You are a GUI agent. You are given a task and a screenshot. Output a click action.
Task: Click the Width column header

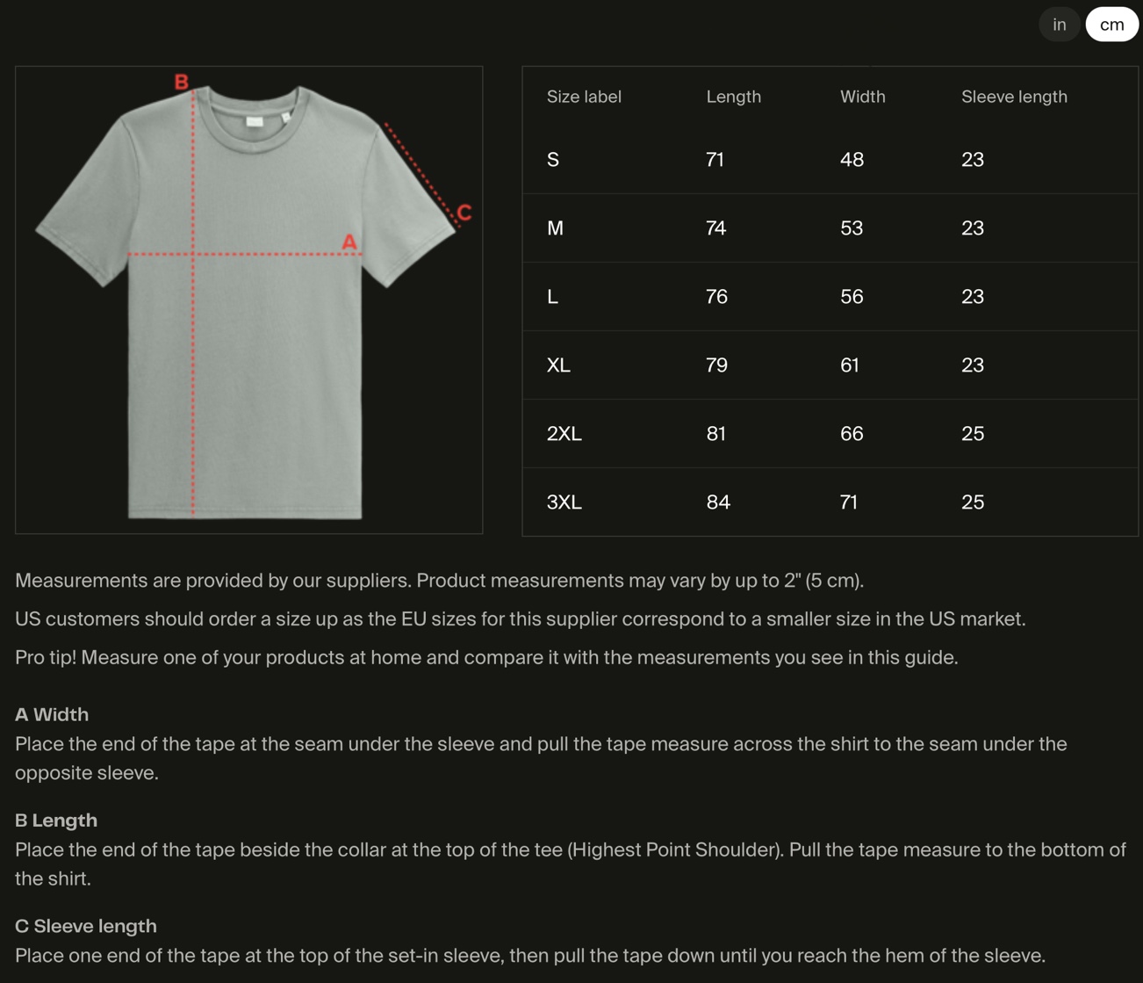[x=862, y=97]
